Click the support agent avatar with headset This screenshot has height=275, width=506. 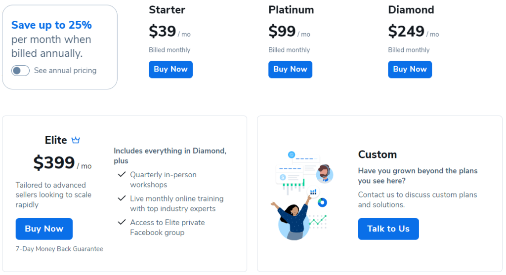tap(324, 174)
